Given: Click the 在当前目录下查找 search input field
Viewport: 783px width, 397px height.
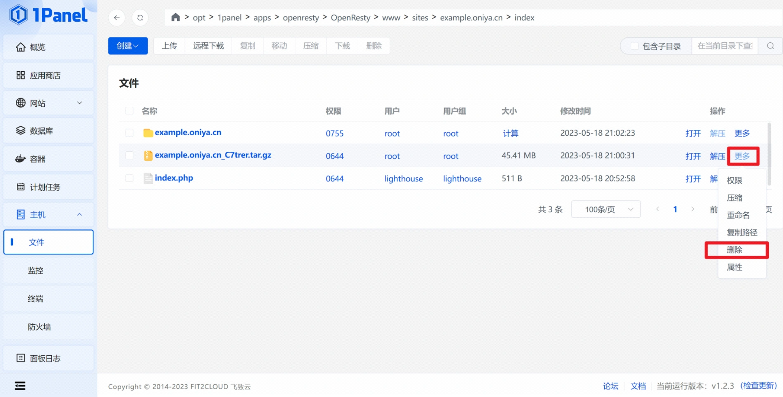Looking at the screenshot, I should click(724, 46).
